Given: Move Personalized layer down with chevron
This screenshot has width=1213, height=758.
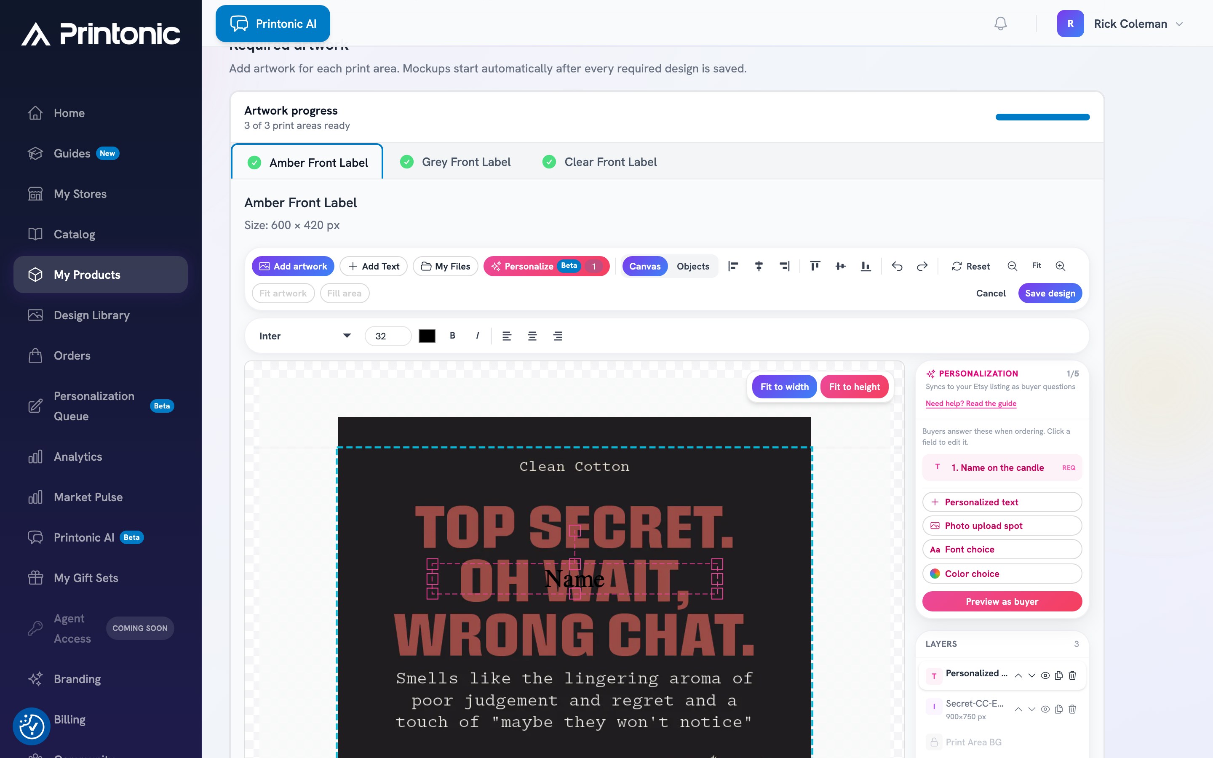Looking at the screenshot, I should tap(1031, 675).
